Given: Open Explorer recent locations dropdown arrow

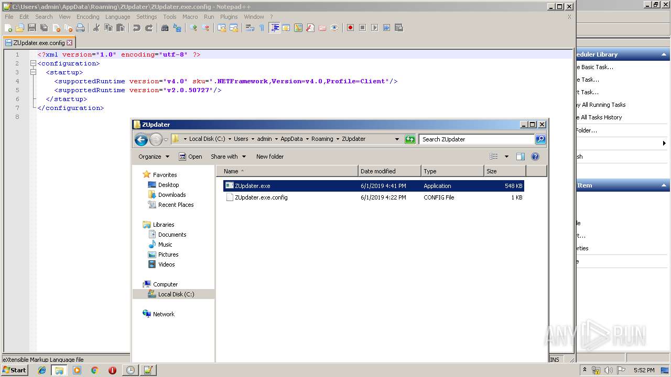Looking at the screenshot, I should [x=166, y=139].
